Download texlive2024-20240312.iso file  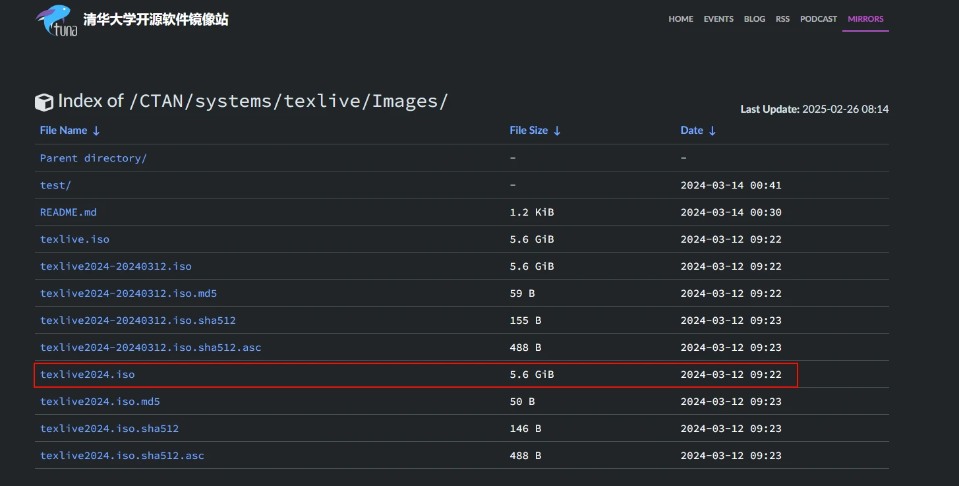pyautogui.click(x=115, y=266)
